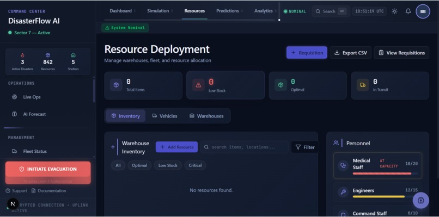
Task: Click the search items, locations field
Action: point(245,147)
